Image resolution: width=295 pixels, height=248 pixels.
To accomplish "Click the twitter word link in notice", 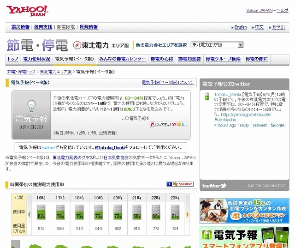I will point(48,148).
